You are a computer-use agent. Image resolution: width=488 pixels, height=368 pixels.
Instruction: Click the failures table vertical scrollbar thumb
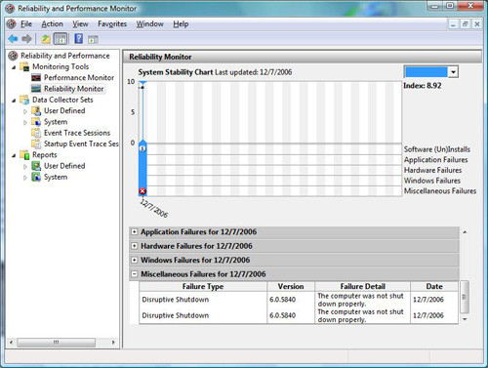(465, 297)
